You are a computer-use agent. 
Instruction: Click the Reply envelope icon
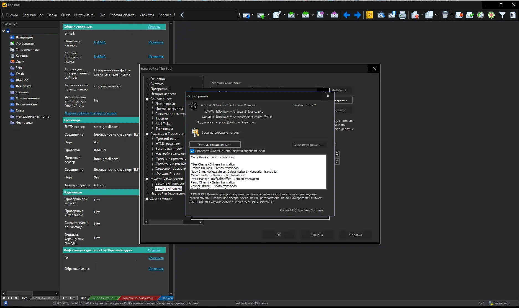[x=291, y=15]
